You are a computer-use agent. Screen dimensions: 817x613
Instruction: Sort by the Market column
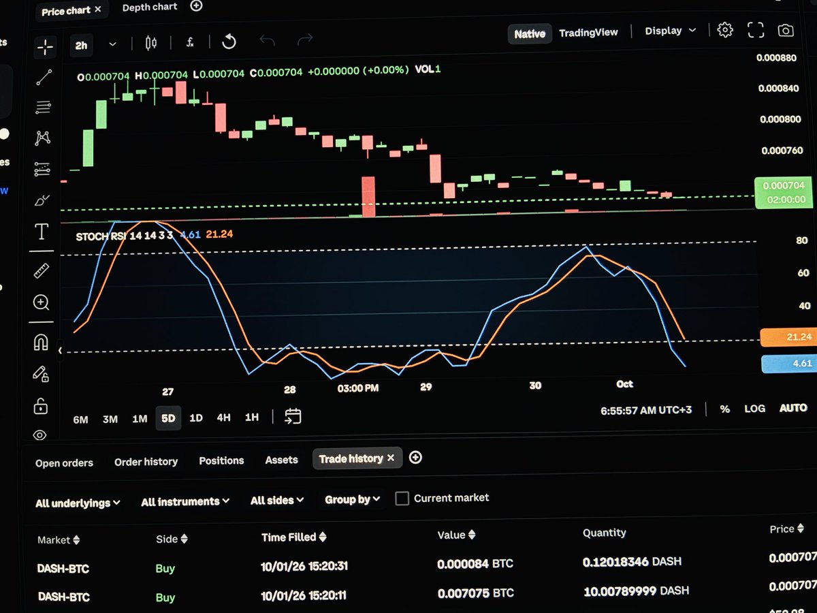(59, 540)
